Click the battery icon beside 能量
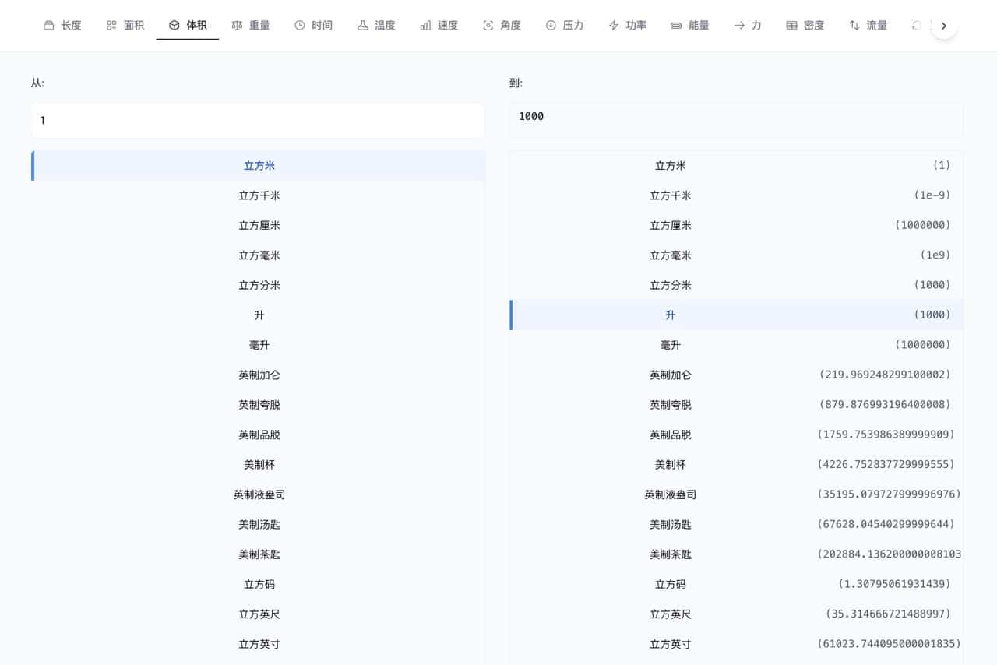This screenshot has width=997, height=665. point(676,26)
